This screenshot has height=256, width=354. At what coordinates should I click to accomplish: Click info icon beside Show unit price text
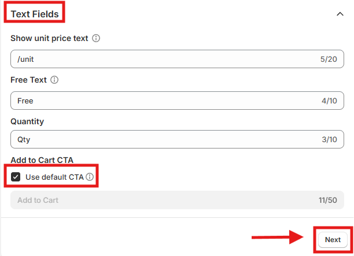pos(96,39)
